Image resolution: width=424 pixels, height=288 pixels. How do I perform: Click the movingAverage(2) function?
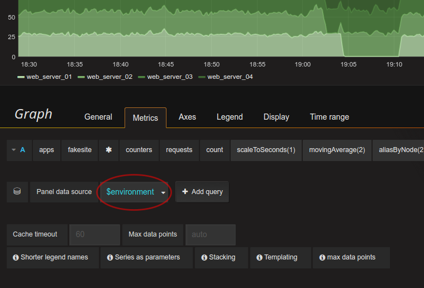coord(337,150)
